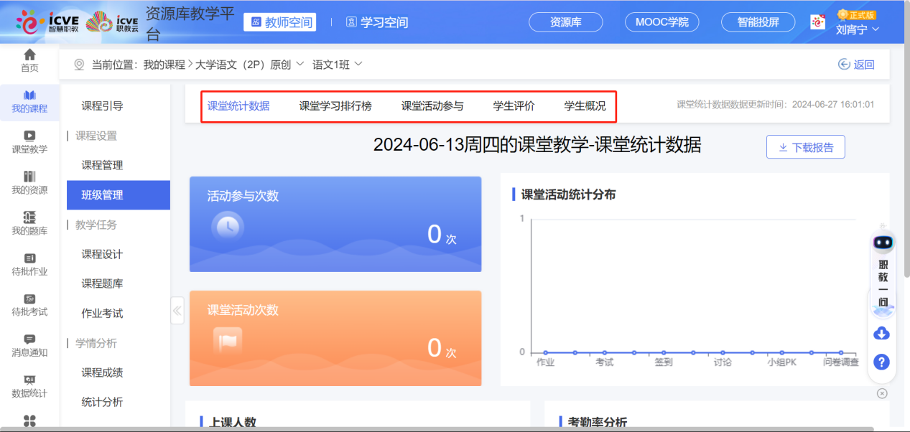This screenshot has height=432, width=910.
Task: Click the blue help question mark icon
Action: (x=882, y=362)
